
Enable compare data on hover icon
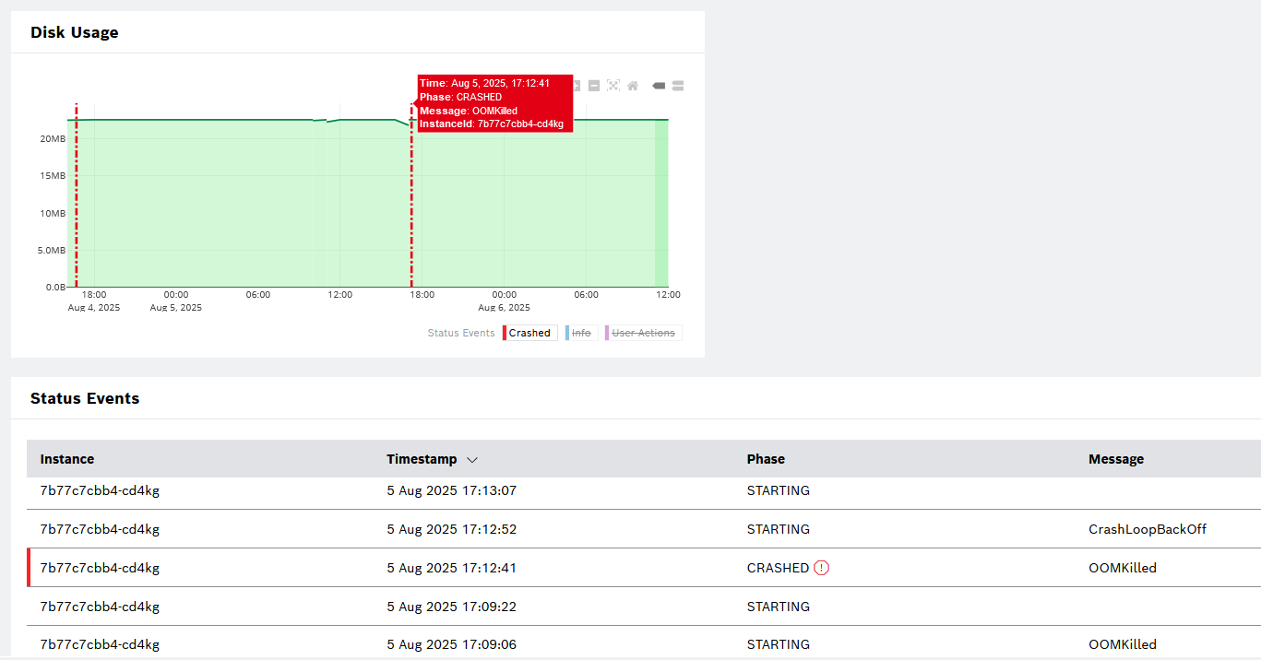point(678,86)
